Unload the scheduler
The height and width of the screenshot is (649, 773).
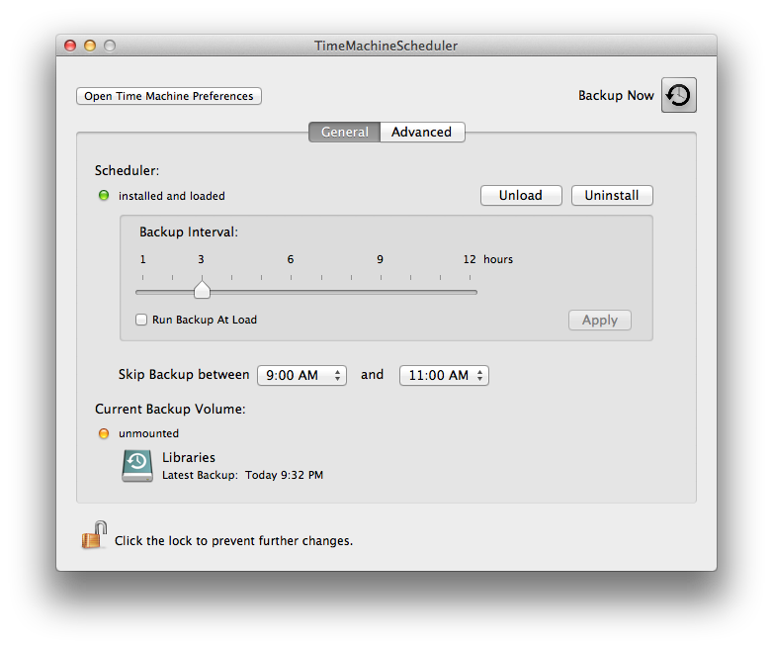(x=521, y=195)
